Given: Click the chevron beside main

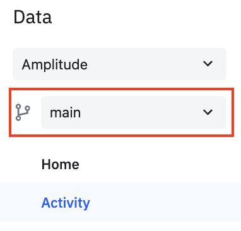Looking at the screenshot, I should [x=208, y=112].
